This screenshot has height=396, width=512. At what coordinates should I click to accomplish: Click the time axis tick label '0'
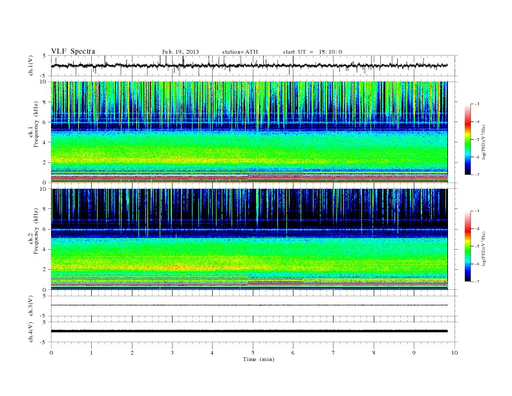click(51, 353)
